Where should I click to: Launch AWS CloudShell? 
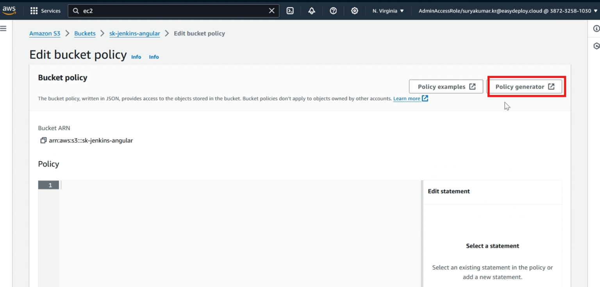pyautogui.click(x=290, y=11)
